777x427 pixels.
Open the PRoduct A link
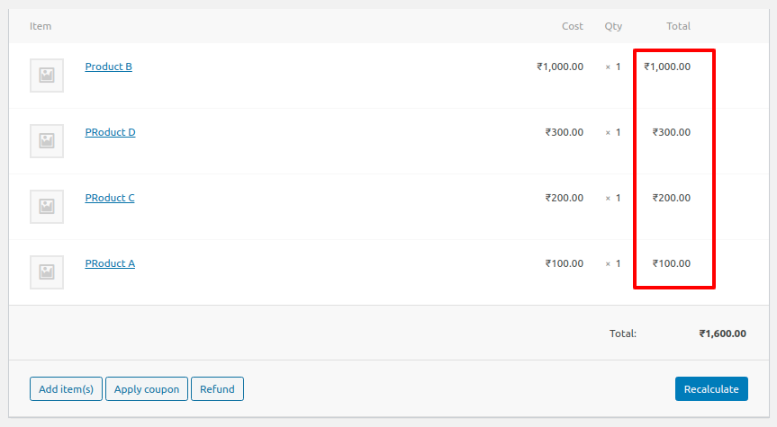(110, 263)
